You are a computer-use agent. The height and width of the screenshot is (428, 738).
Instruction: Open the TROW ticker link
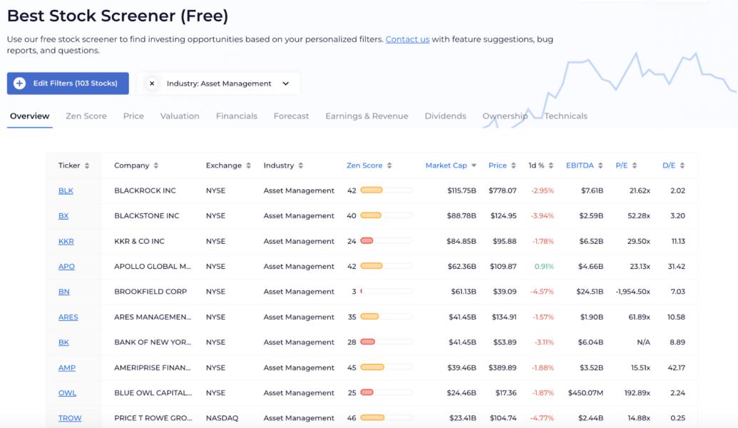tap(70, 418)
